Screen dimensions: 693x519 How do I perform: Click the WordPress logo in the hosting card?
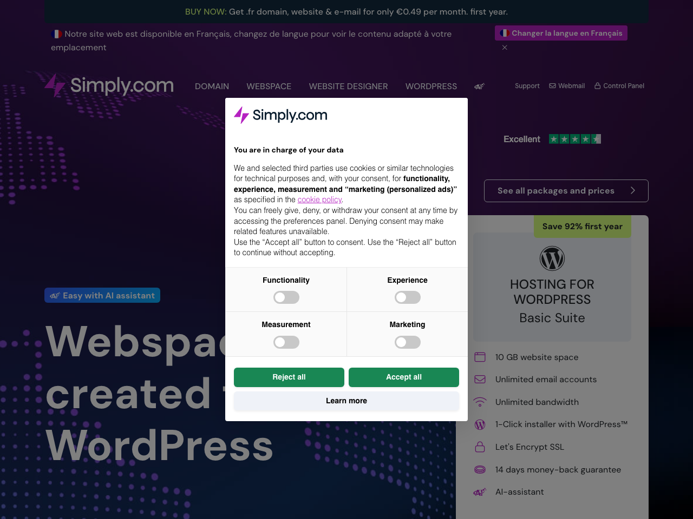coord(552,258)
